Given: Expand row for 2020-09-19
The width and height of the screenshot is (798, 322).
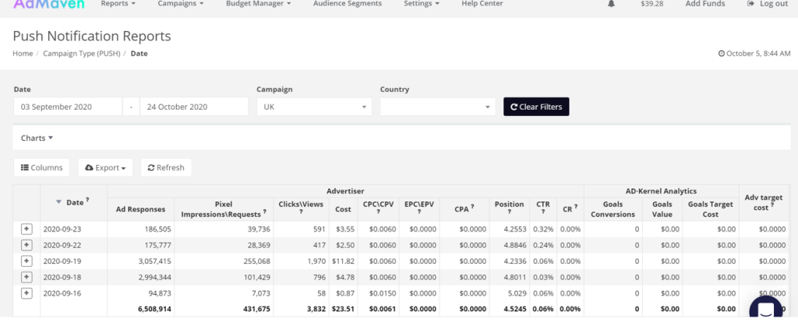Looking at the screenshot, I should (26, 261).
